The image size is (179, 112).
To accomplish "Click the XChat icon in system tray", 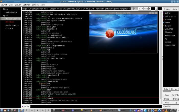I will coord(156,110).
